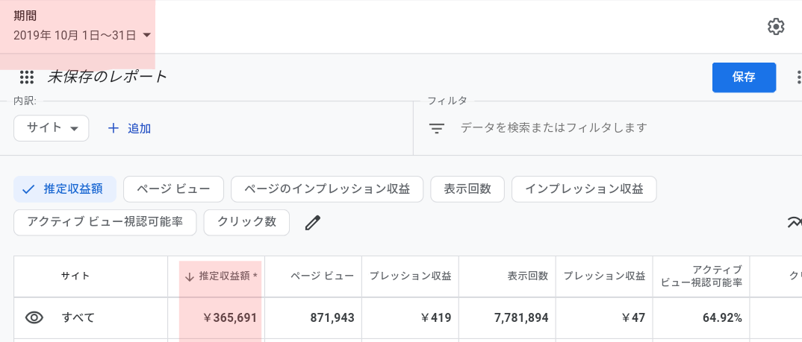Click the 追加 breakdown link

tap(139, 129)
